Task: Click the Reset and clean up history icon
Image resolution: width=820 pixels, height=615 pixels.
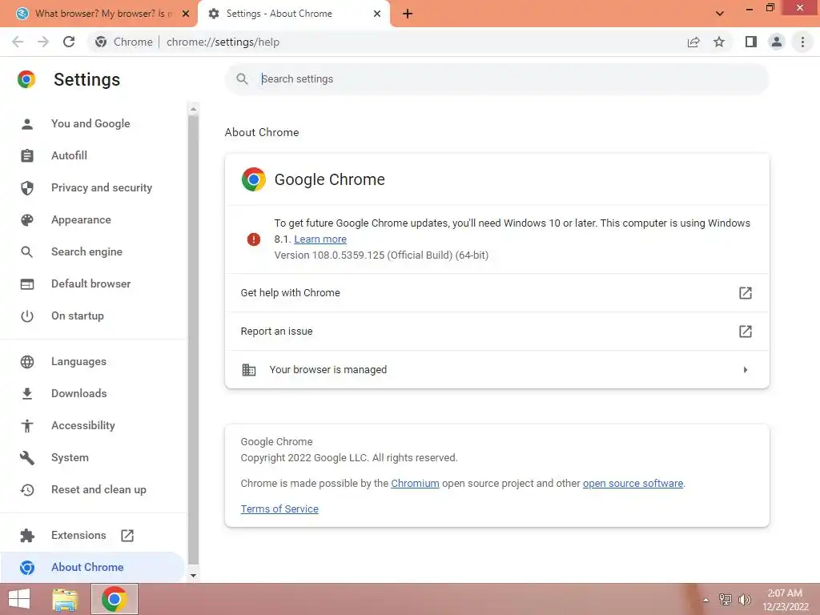Action: (x=27, y=490)
